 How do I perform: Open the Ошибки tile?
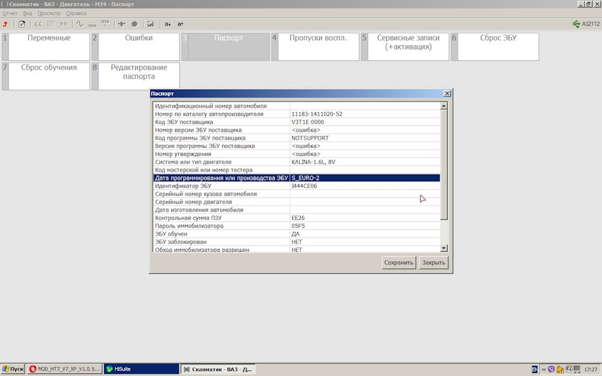point(135,46)
